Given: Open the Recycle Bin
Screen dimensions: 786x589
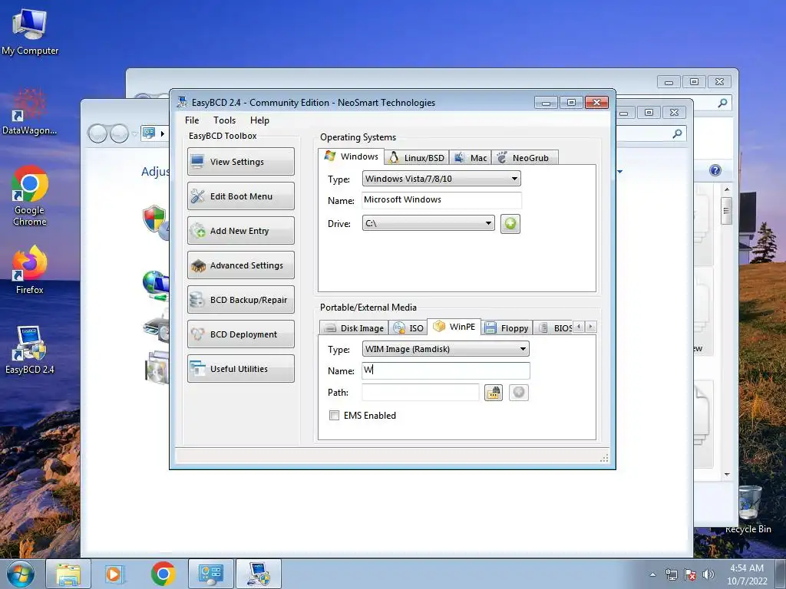Looking at the screenshot, I should click(748, 510).
